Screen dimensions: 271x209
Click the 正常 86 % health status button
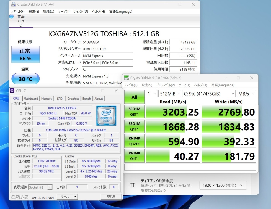coord(25,54)
